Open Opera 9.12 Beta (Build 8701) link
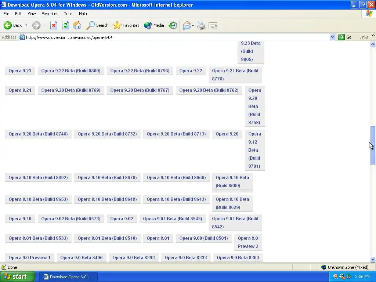The width and height of the screenshot is (376, 282). (x=255, y=150)
